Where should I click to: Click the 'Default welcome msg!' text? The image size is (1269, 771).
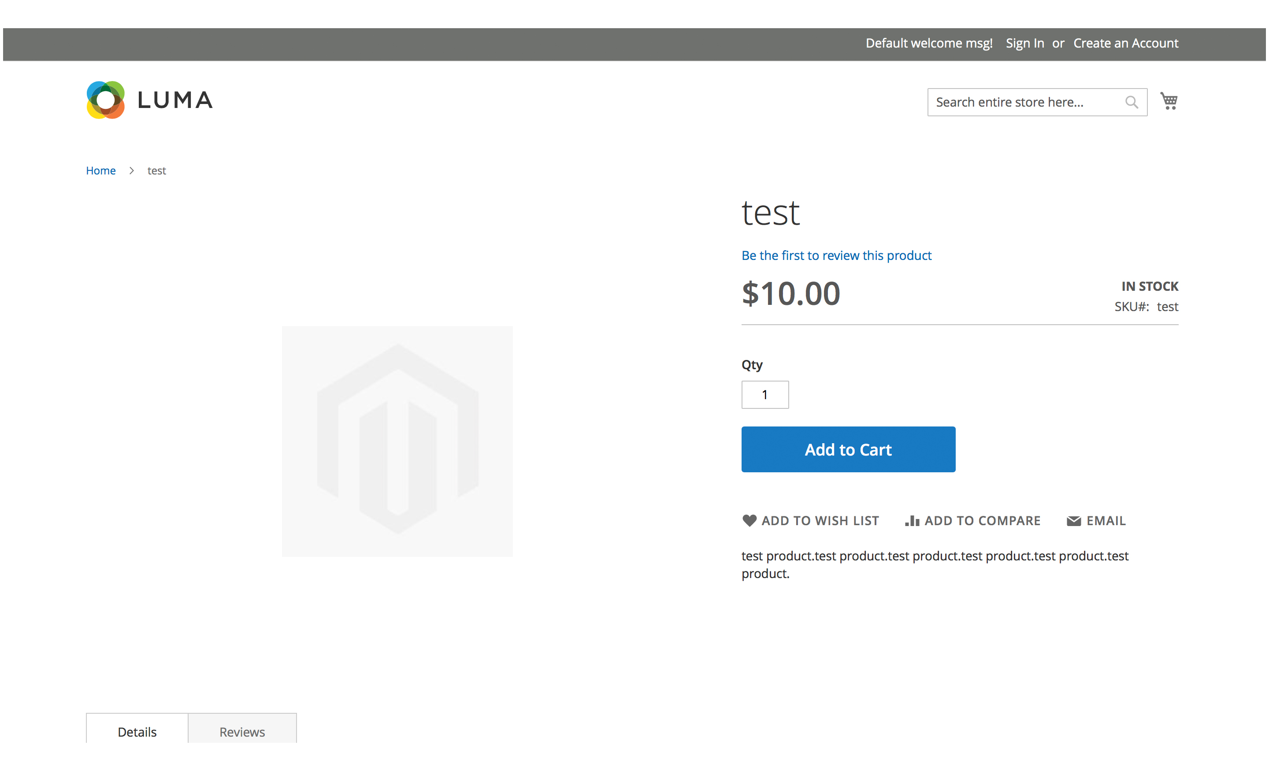pos(929,43)
